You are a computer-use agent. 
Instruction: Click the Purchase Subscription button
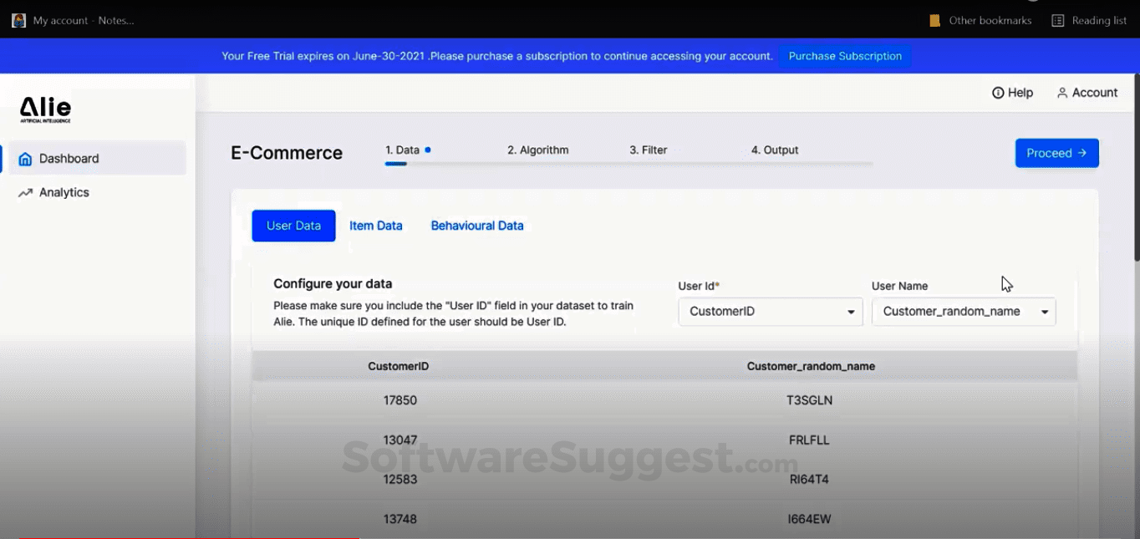coord(844,56)
